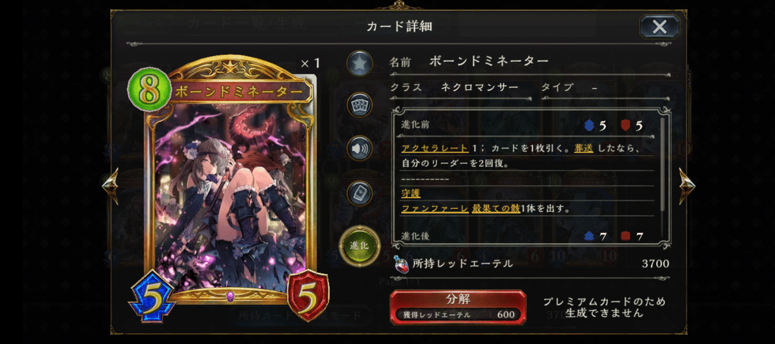Open the 最果ての骸 card link

[496, 208]
